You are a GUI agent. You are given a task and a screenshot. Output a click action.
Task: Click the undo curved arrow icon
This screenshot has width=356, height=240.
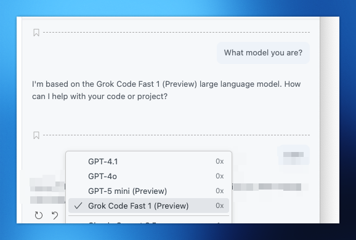coord(55,215)
